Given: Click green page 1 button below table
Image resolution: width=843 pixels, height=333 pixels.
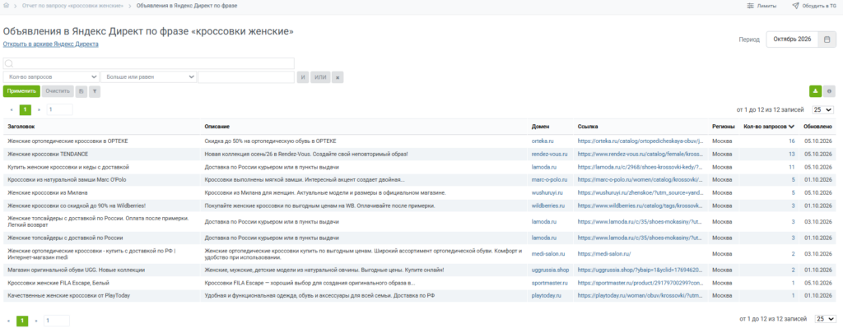Looking at the screenshot, I should tap(22, 321).
